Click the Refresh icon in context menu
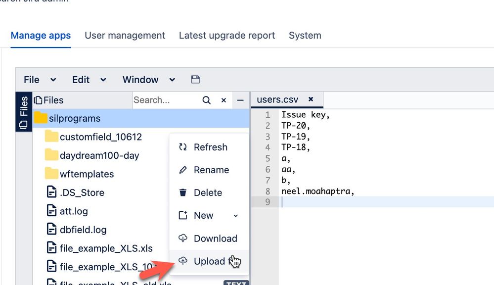Screen dimensions: 494x285 [183, 147]
